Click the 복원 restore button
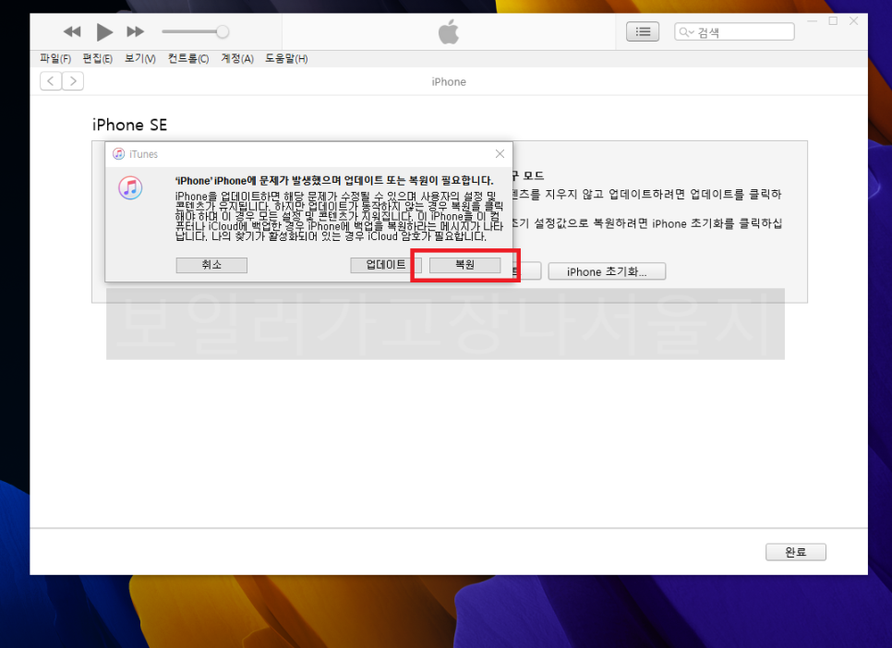Image resolution: width=892 pixels, height=648 pixels. (x=464, y=265)
